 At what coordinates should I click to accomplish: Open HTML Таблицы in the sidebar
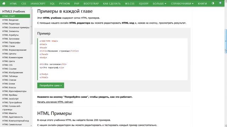coord(10,76)
